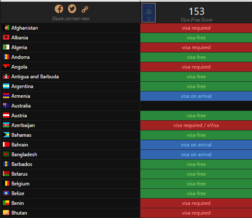The height and width of the screenshot is (218, 252).
Task: Click Bahrain's blue visa on arrival cell
Action: [x=196, y=145]
